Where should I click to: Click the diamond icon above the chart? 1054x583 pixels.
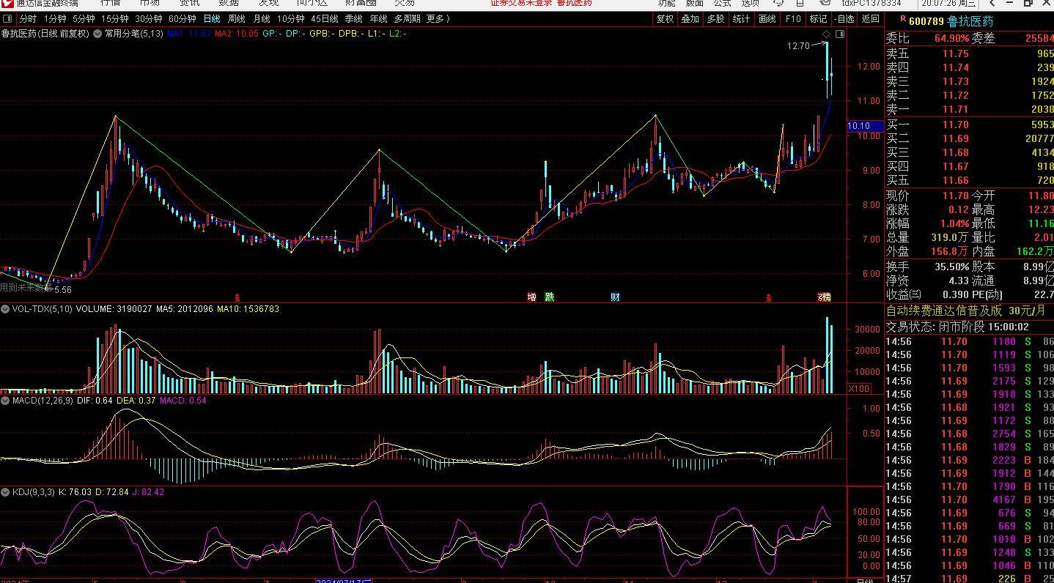[827, 34]
